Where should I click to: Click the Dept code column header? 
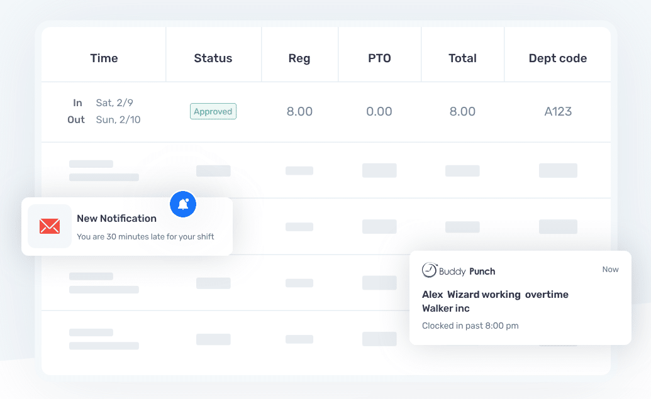557,58
